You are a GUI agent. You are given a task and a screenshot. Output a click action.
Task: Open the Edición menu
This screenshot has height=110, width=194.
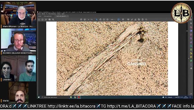[x=43, y=14]
